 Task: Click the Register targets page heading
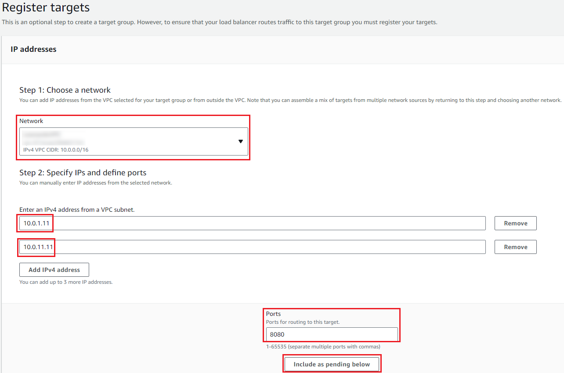46,7
